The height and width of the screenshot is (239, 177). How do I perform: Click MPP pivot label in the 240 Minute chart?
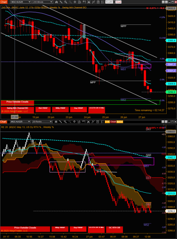pyautogui.click(x=93, y=83)
